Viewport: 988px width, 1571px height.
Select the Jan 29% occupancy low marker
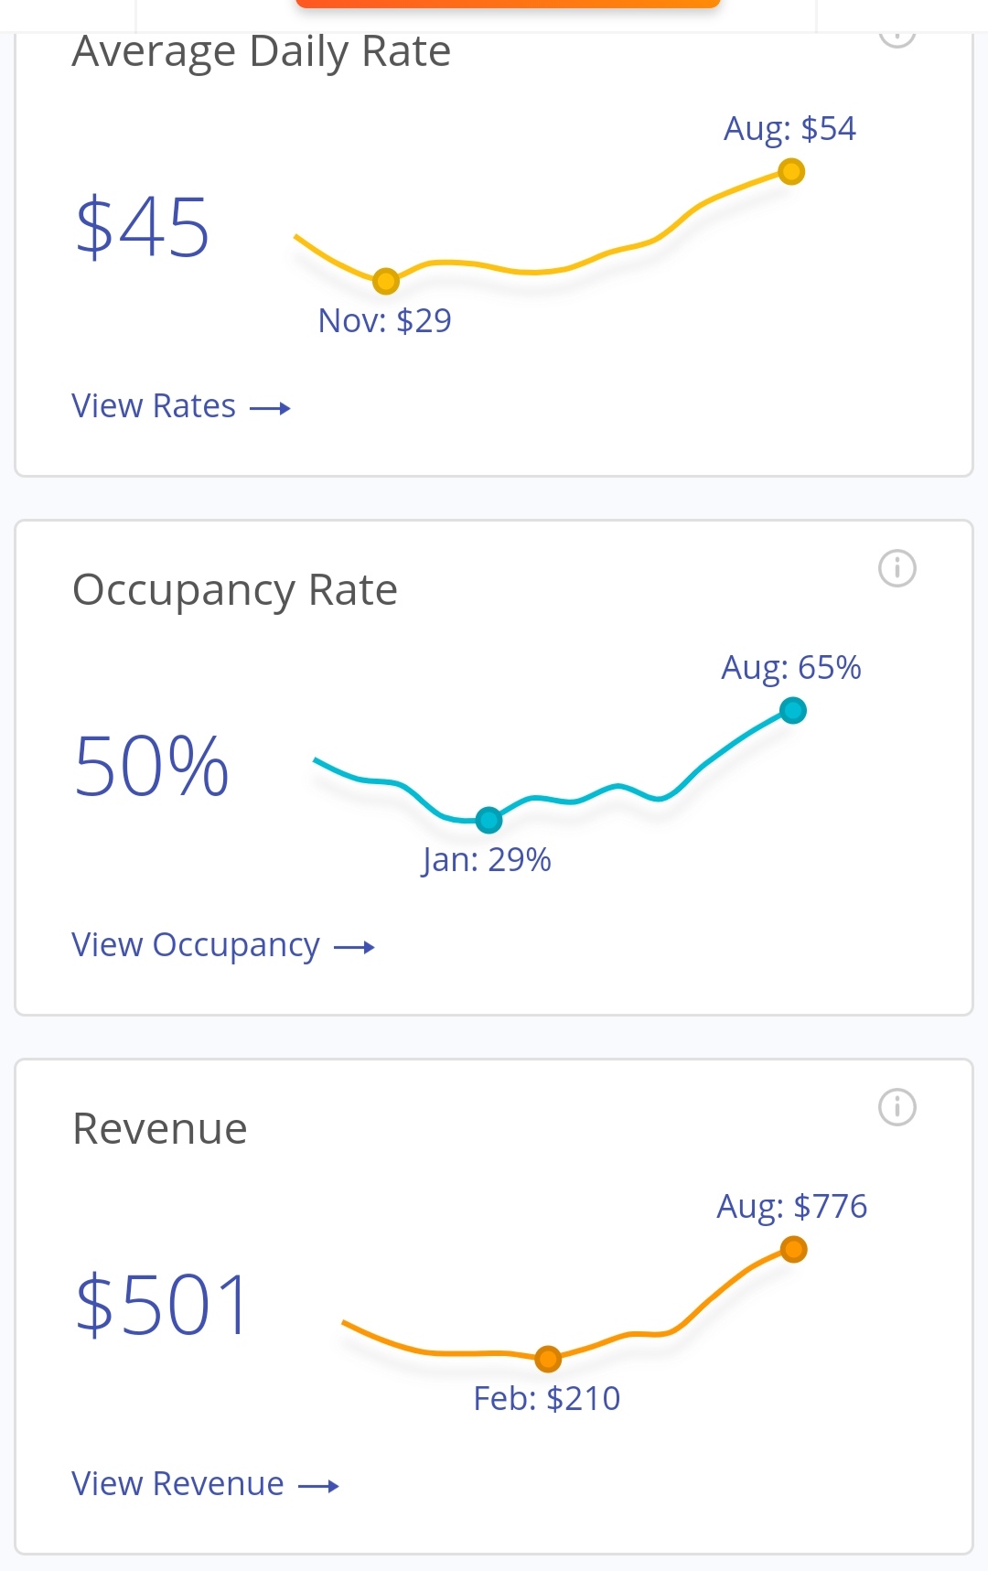[489, 820]
